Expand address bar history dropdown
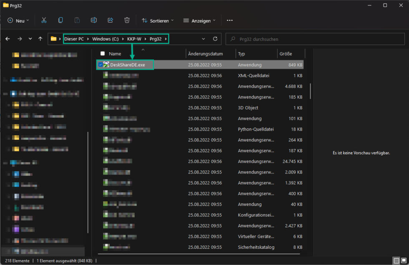The image size is (409, 265). 203,39
